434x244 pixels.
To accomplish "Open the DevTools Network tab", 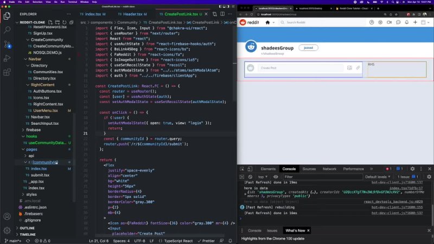I will click(x=329, y=169).
